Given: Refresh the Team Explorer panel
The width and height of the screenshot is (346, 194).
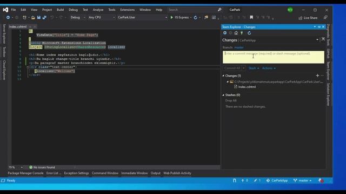Looking at the screenshot, I should tap(249, 33).
